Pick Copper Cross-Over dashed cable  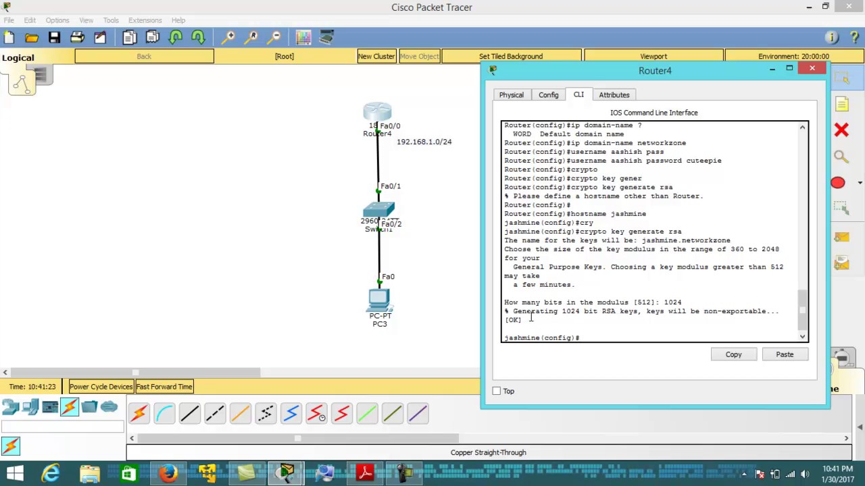[215, 413]
